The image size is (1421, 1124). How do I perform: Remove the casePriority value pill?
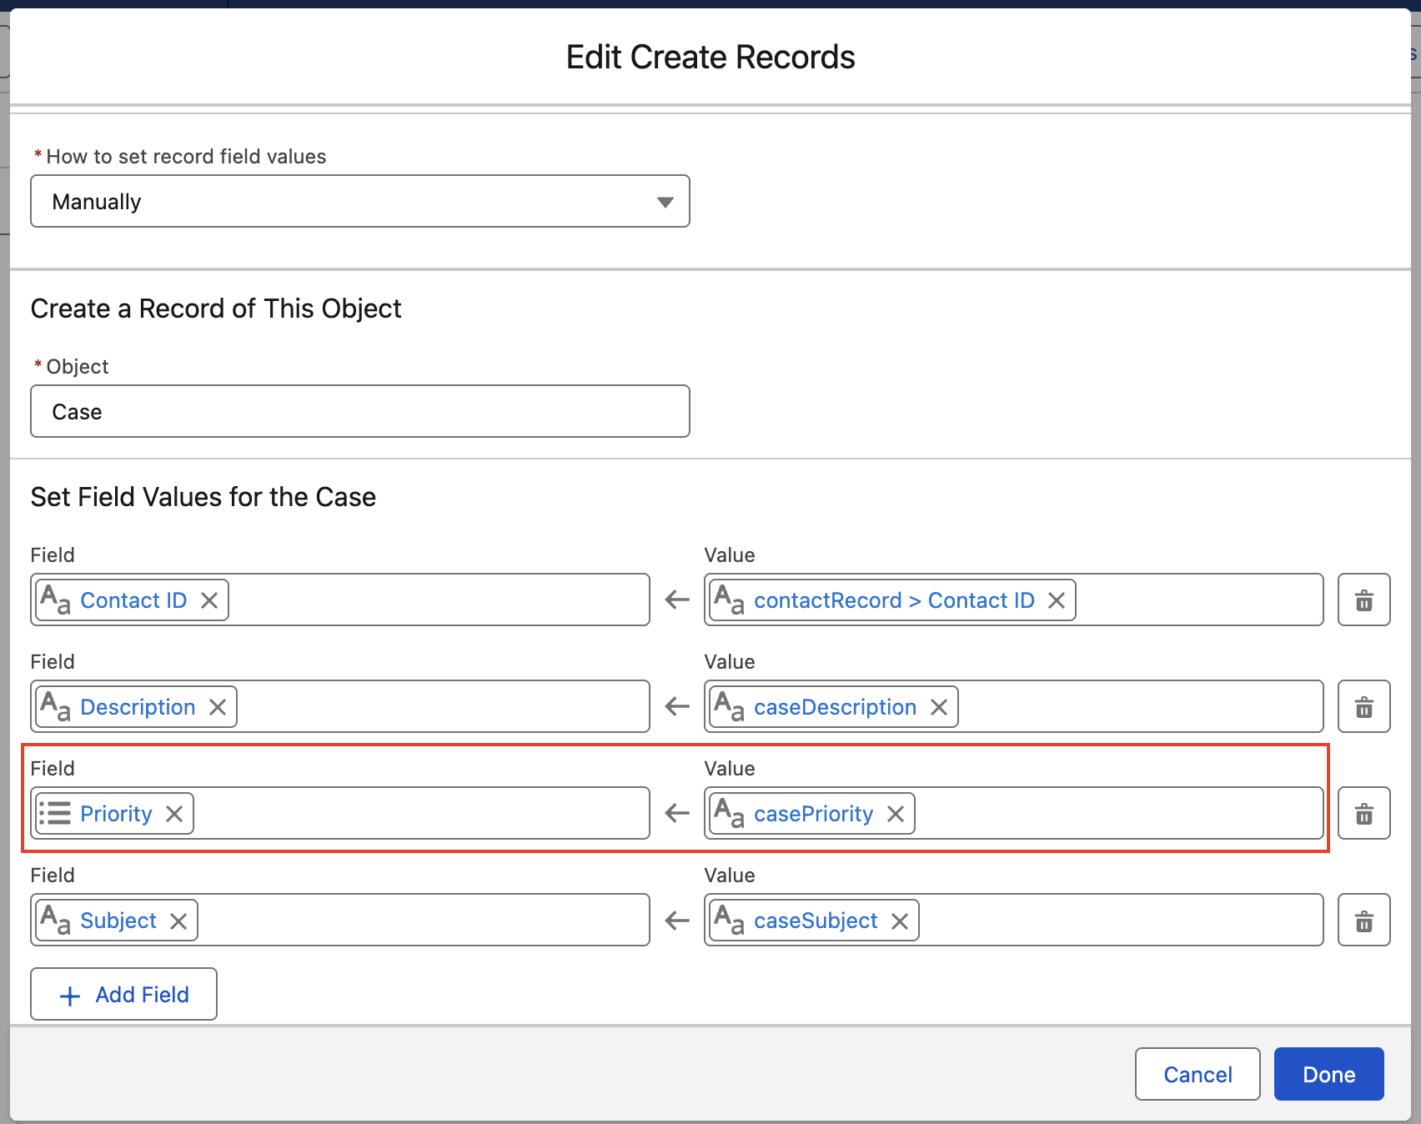pos(896,814)
